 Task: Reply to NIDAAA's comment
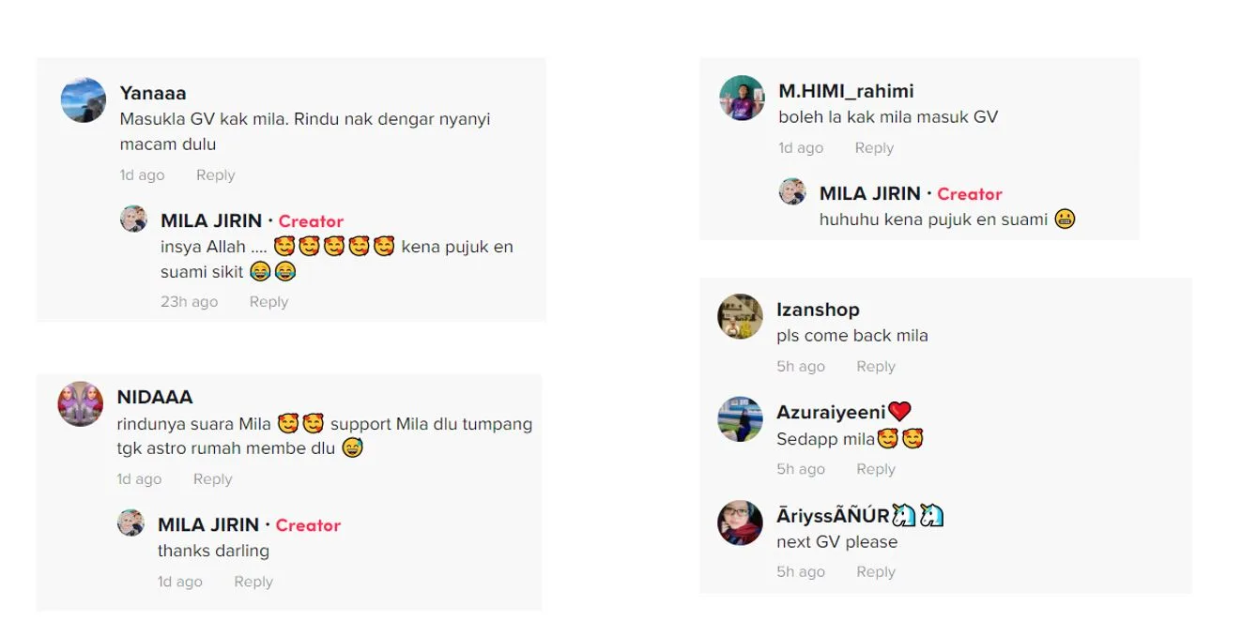pos(212,479)
